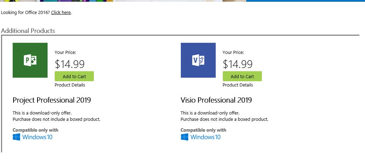Click the Windows 10 logo under Visio

coord(201,137)
